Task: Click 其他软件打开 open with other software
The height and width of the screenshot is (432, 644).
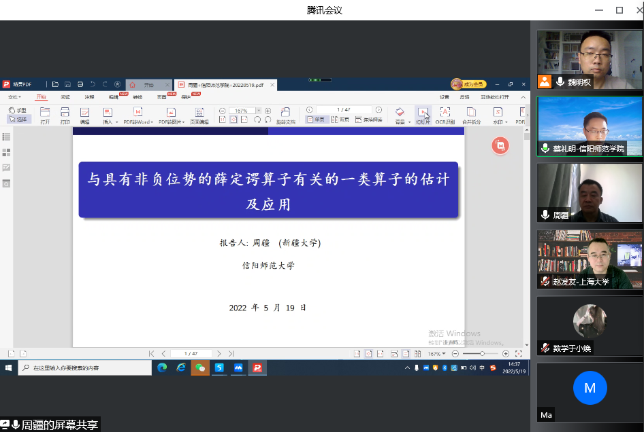Action: 494,97
